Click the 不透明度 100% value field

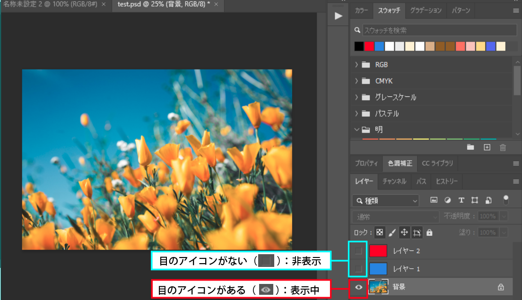click(488, 216)
